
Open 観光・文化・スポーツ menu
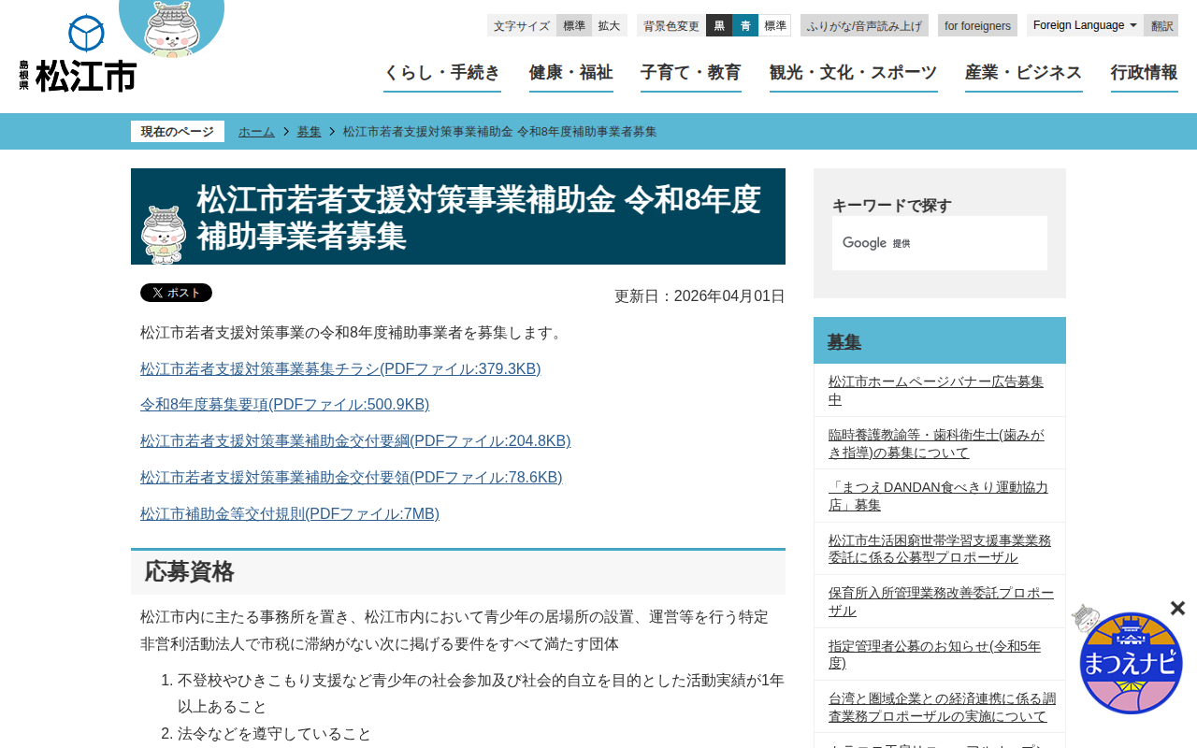(x=854, y=74)
